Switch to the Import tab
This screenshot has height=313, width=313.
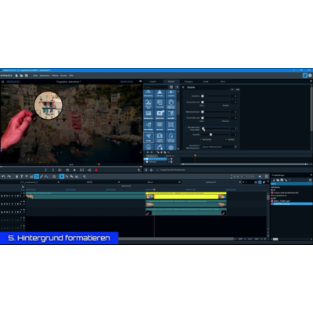pyautogui.click(x=153, y=81)
